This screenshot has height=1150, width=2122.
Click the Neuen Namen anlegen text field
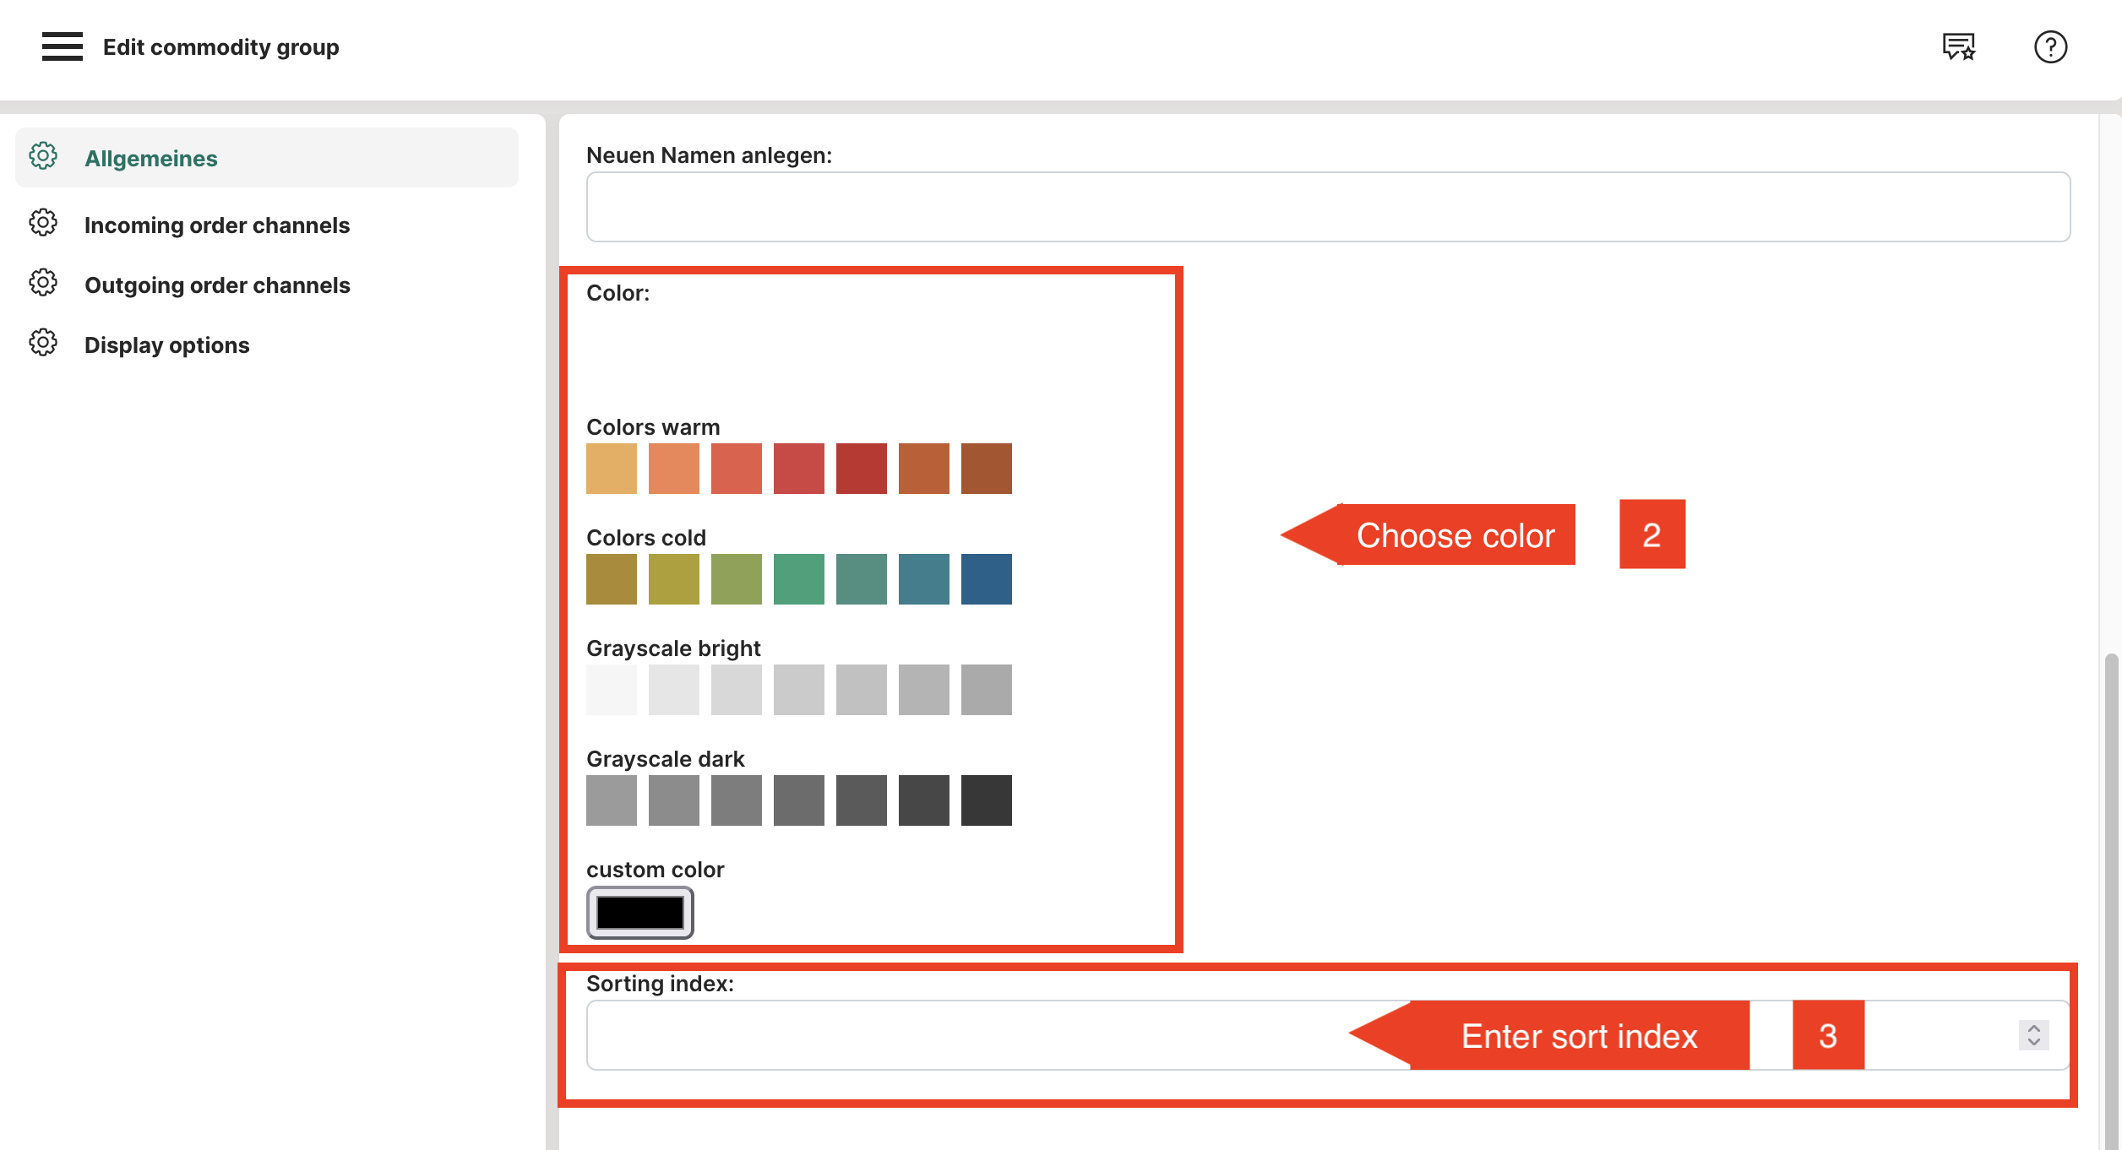click(x=1328, y=207)
